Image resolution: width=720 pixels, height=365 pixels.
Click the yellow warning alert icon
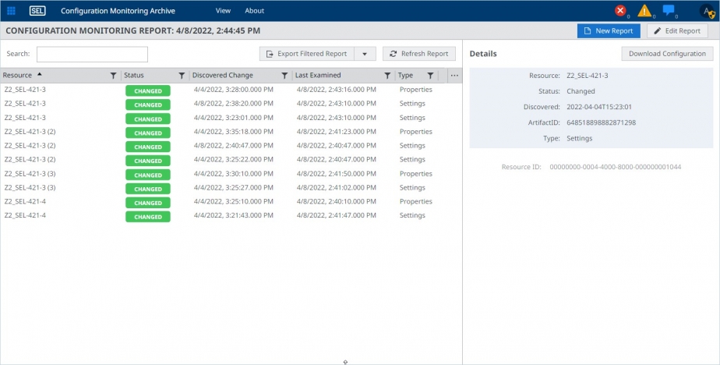644,11
